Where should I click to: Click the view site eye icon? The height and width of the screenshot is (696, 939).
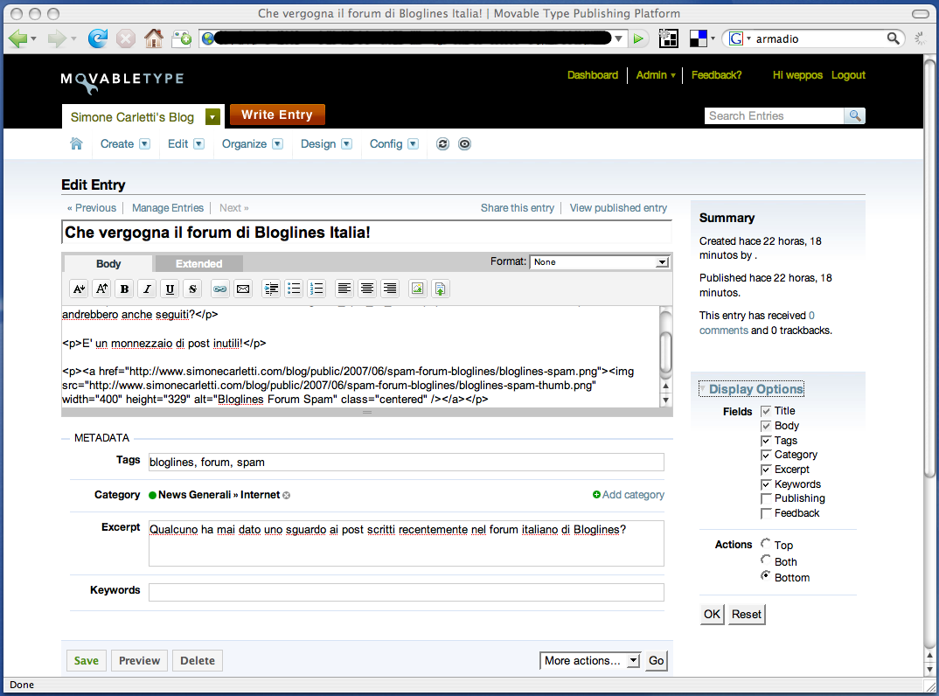point(465,143)
